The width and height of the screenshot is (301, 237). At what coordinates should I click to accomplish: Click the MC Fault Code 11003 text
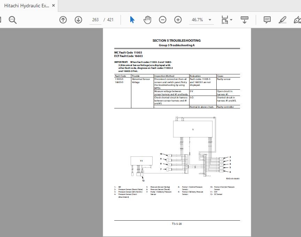tap(128, 52)
